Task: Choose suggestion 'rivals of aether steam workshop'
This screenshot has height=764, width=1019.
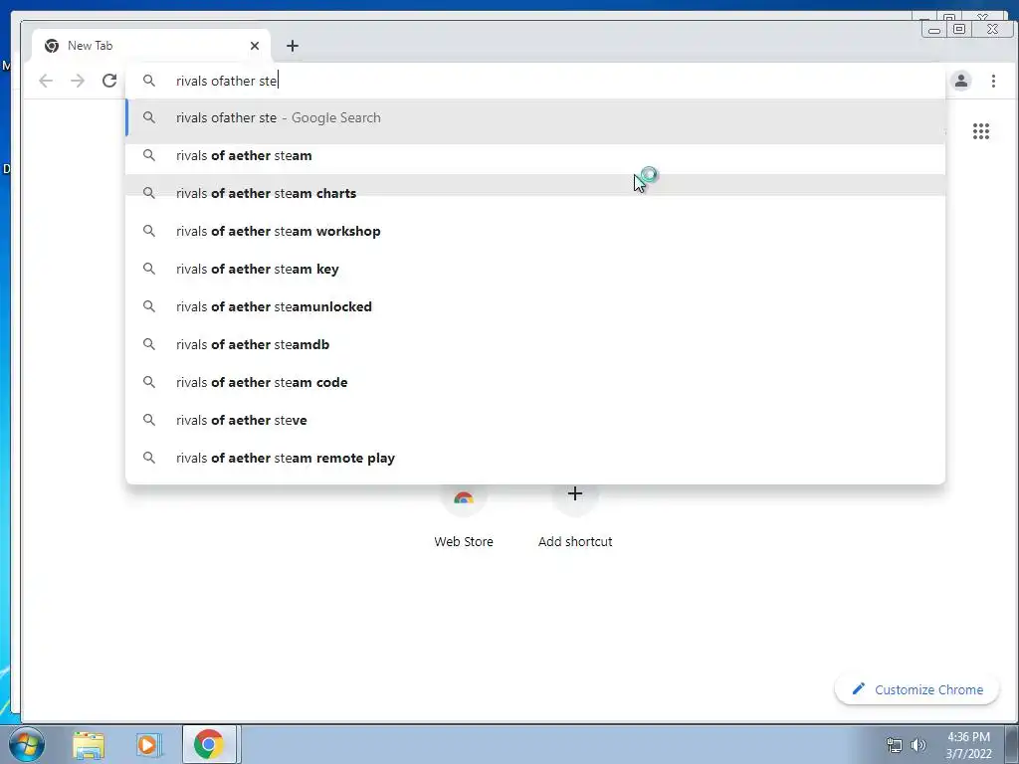Action: tap(535, 231)
